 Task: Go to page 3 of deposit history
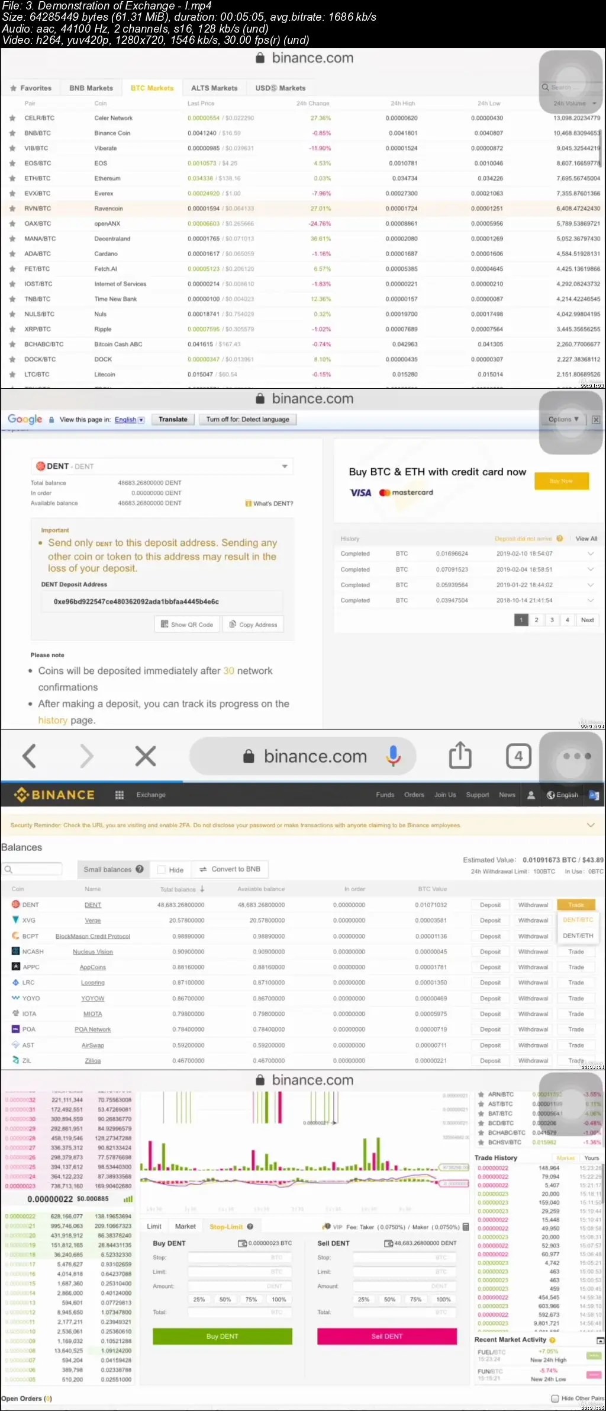tap(552, 620)
